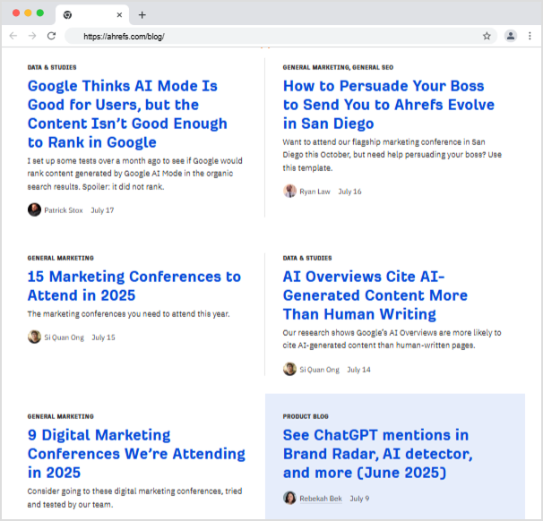Click the 'July 15' date text
543x521 pixels.
click(103, 337)
